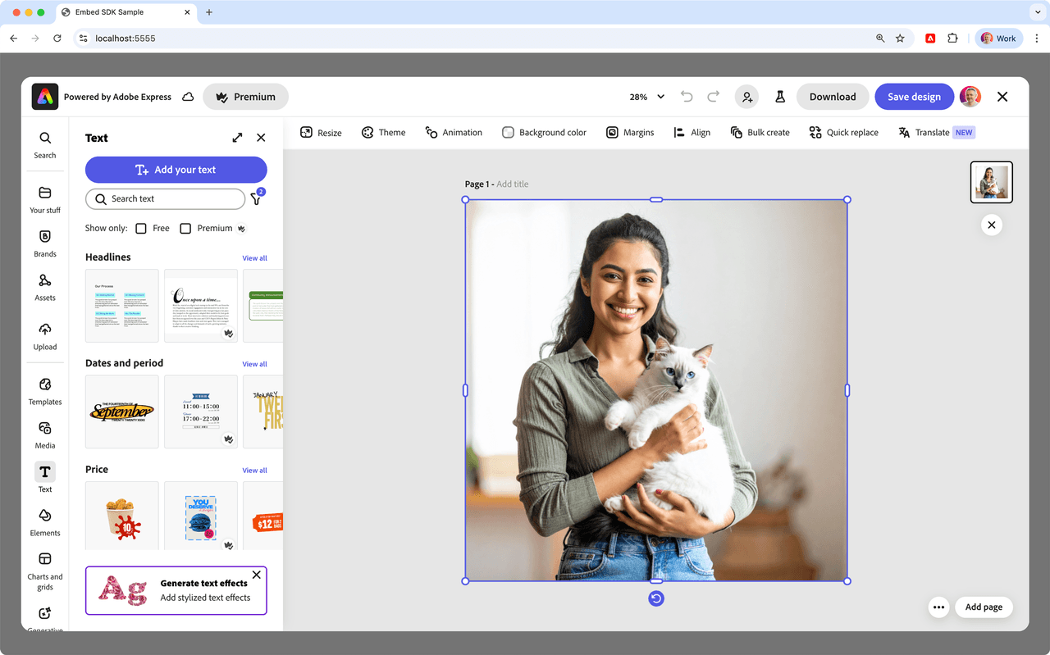1050x655 pixels.
Task: Open the Animation toolbar option
Action: pyautogui.click(x=454, y=133)
